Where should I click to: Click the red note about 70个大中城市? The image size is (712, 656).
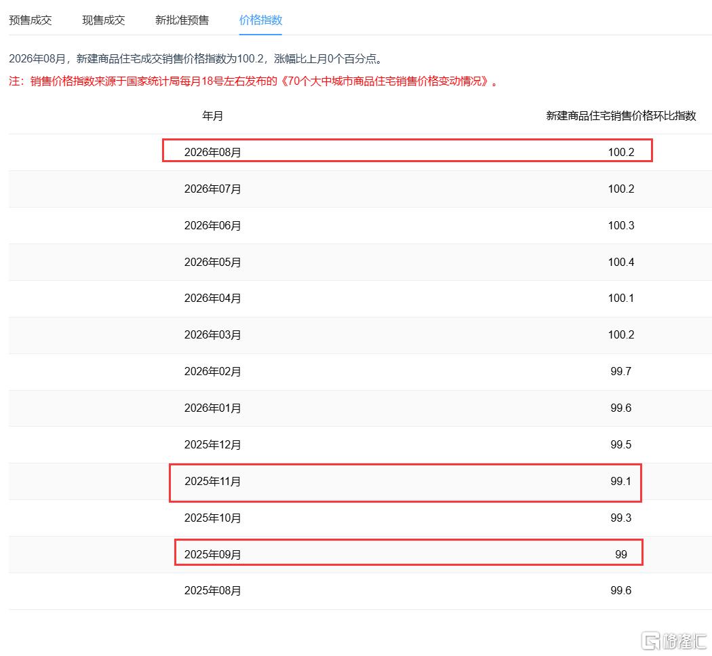pos(254,81)
